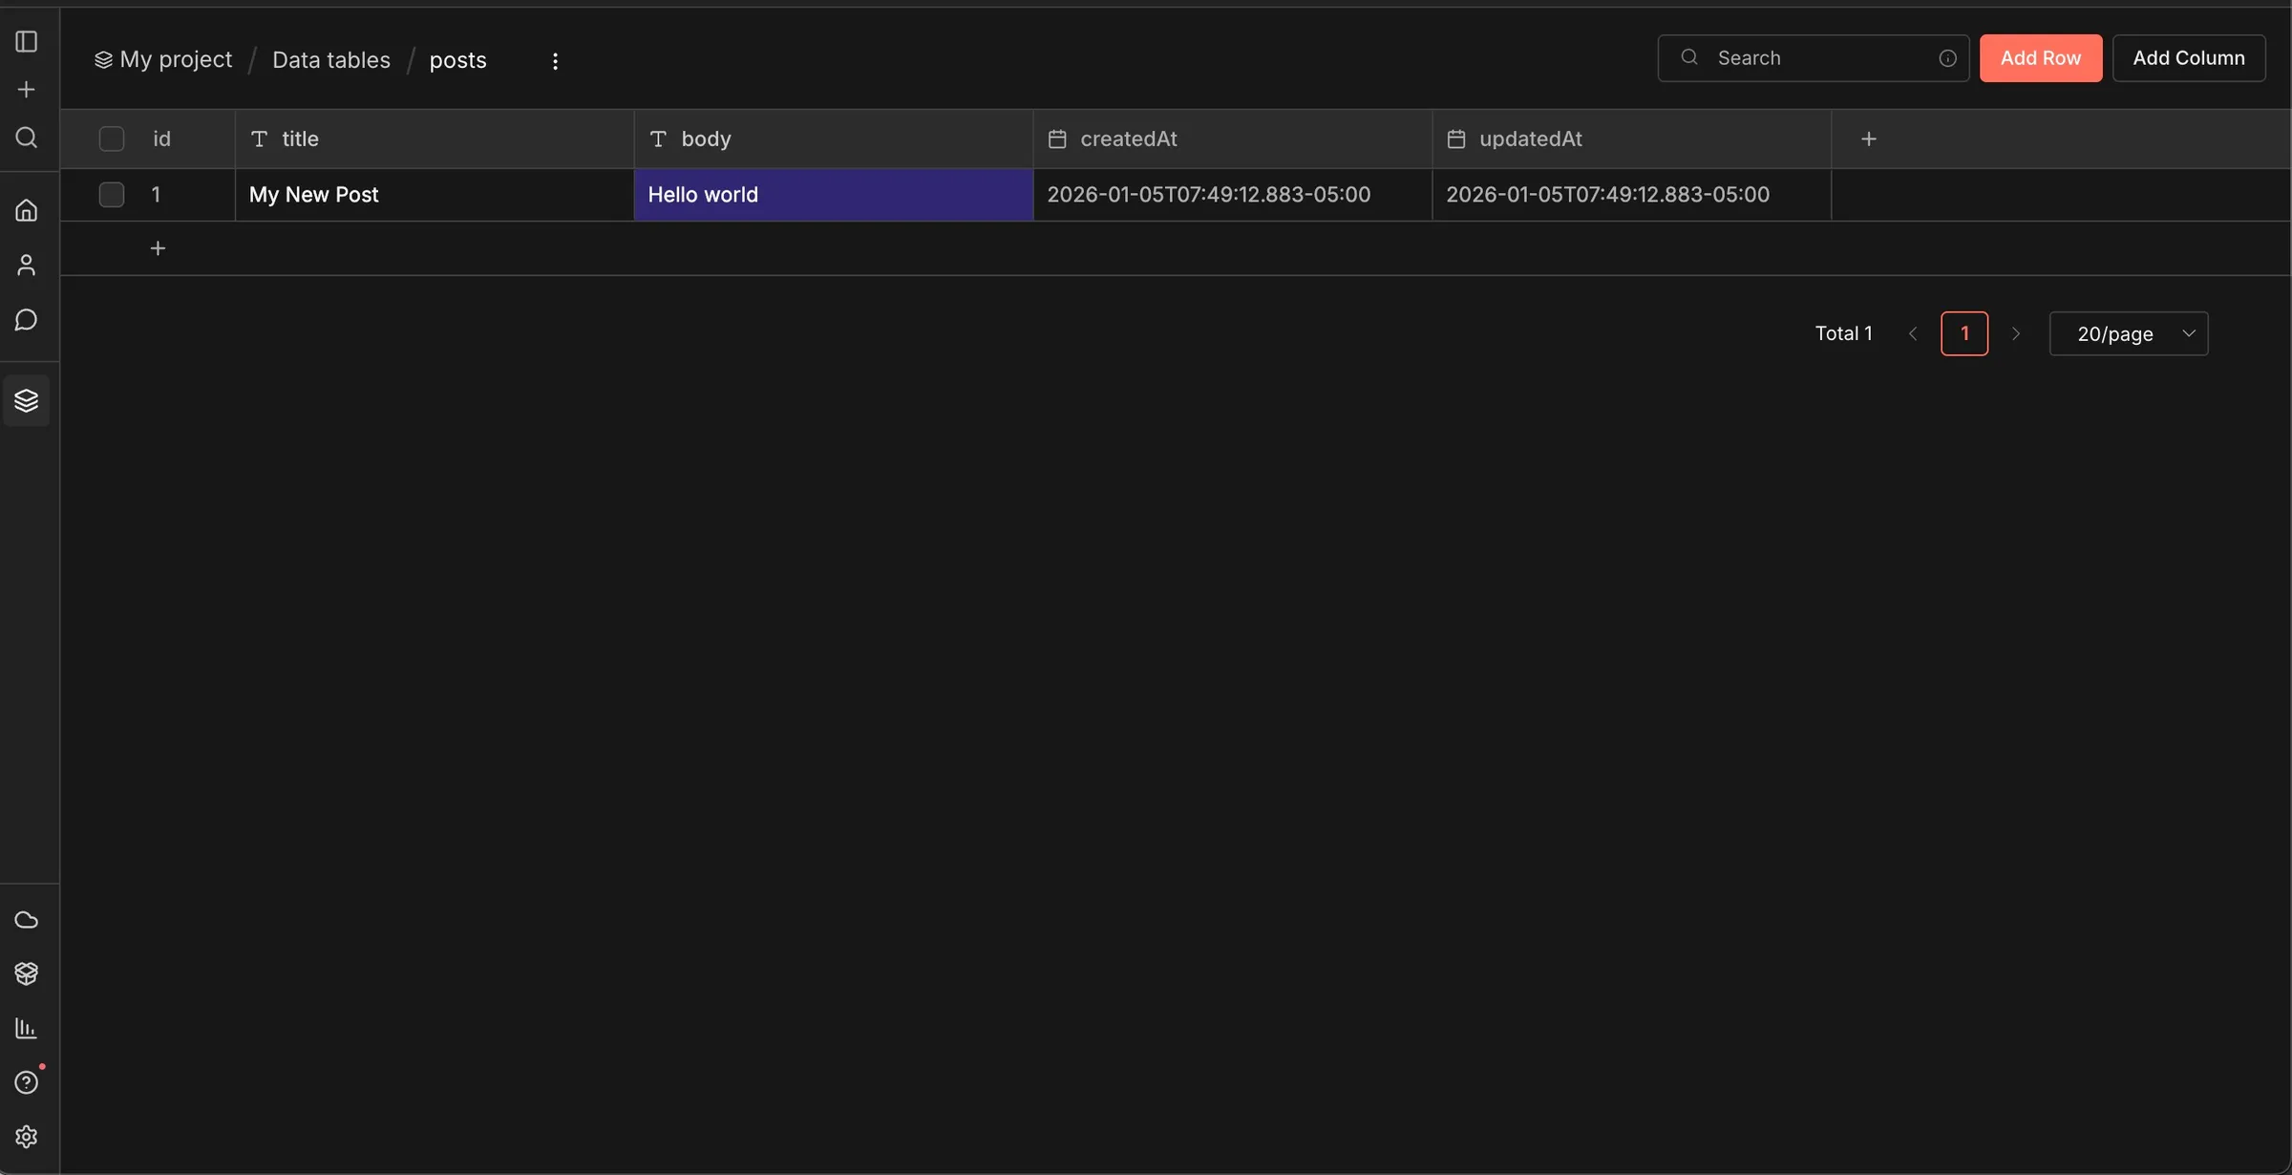Click the 'Total 1' label

click(x=1843, y=333)
